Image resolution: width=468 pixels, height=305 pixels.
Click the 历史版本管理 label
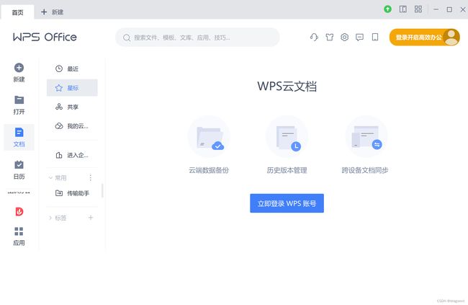[287, 170]
